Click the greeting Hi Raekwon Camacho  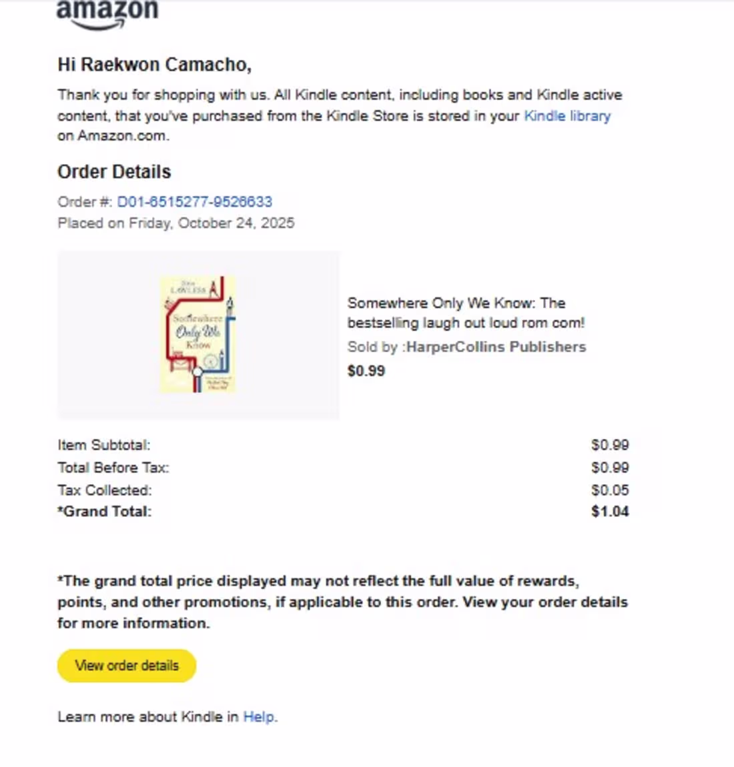point(154,65)
